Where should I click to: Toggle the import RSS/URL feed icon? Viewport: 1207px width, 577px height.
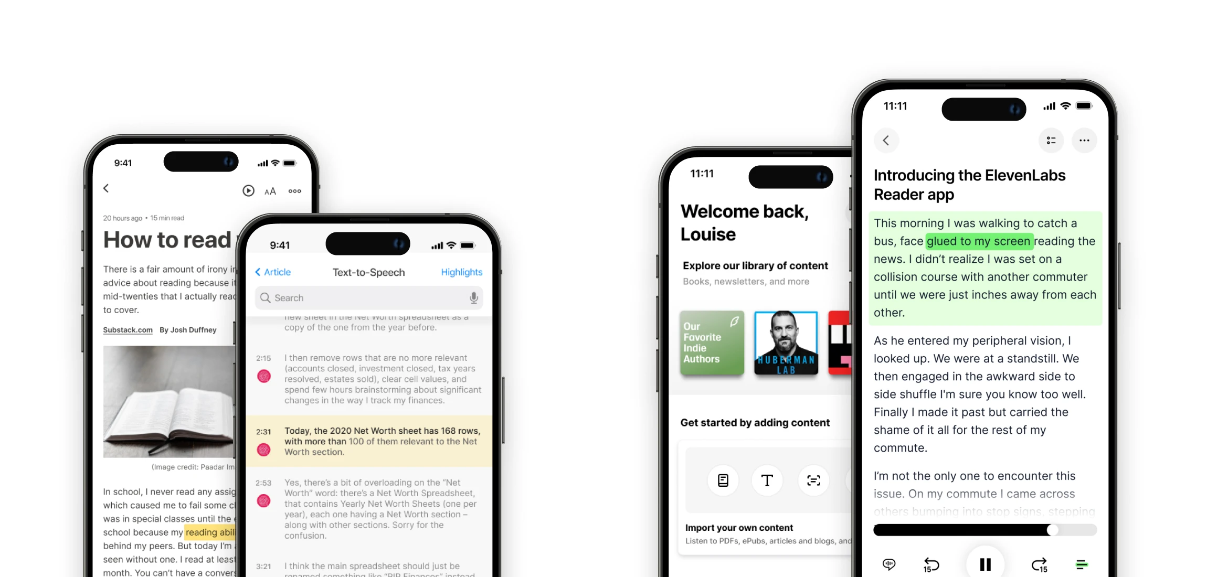[813, 480]
